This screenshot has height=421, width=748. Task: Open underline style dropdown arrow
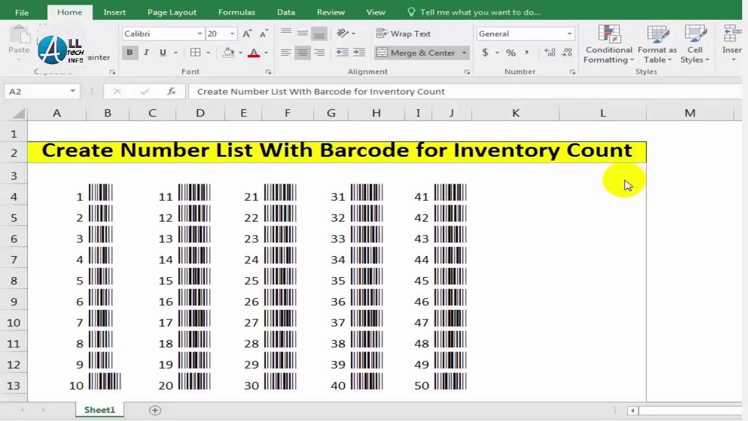175,53
